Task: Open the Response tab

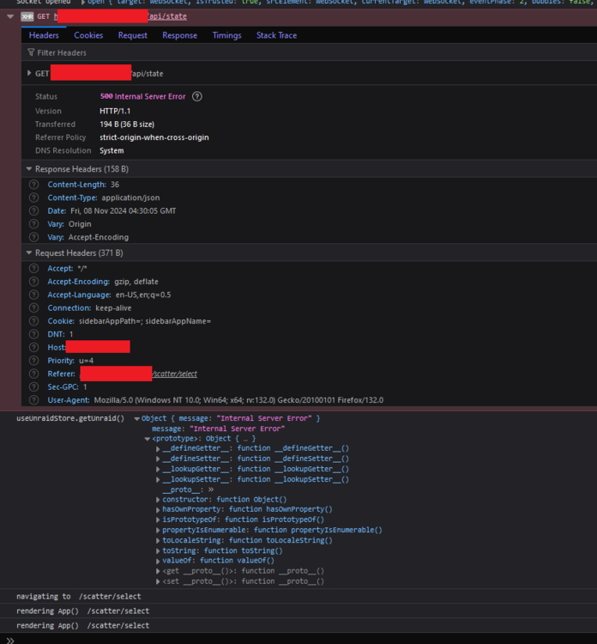Action: tap(180, 35)
